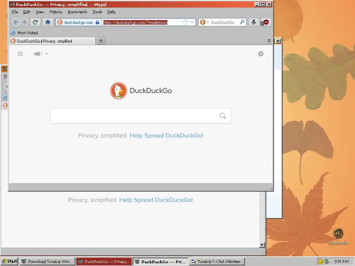Image resolution: width=355 pixels, height=266 pixels.
Task: Go to the Home page
Action: point(48,22)
